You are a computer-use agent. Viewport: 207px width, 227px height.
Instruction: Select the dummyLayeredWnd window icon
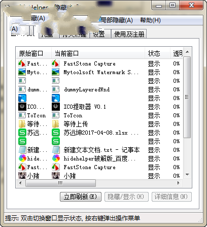tap(56, 89)
